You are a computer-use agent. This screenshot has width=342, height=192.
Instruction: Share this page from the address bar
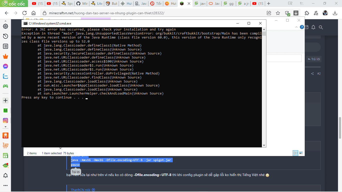tap(269, 13)
